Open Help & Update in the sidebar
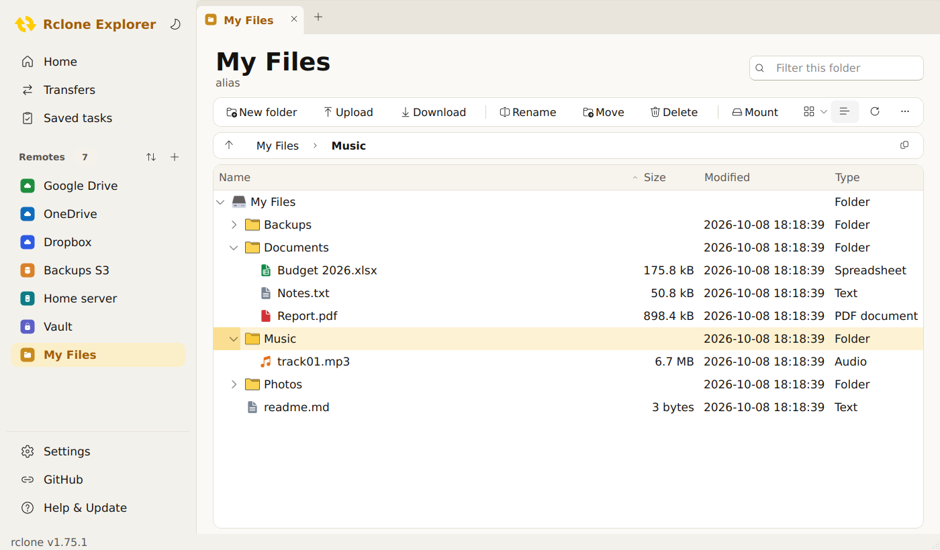 [x=98, y=508]
